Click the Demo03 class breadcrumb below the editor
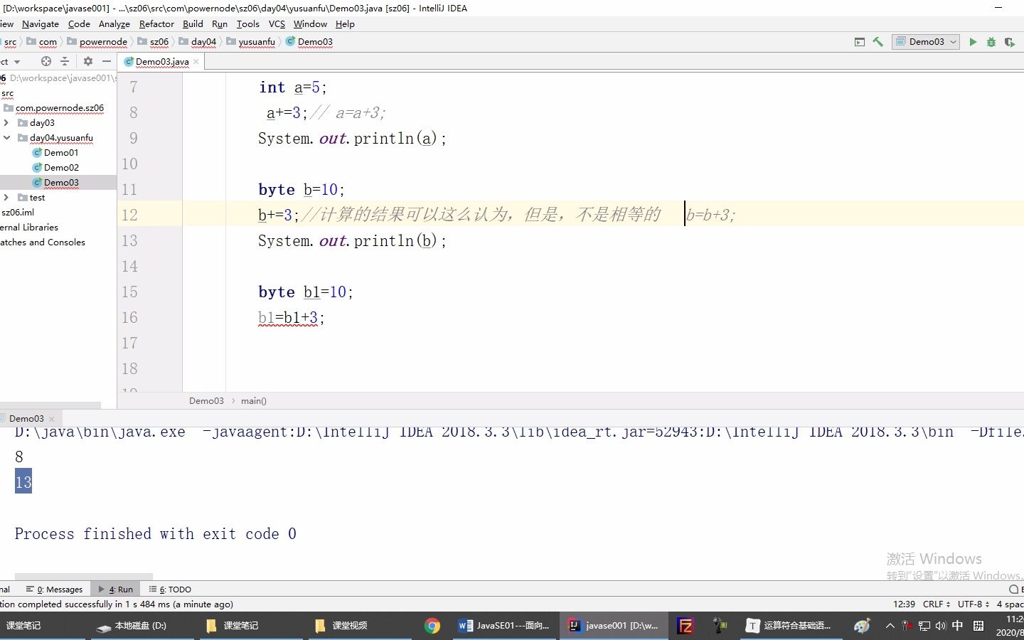The image size is (1024, 640). click(x=206, y=400)
